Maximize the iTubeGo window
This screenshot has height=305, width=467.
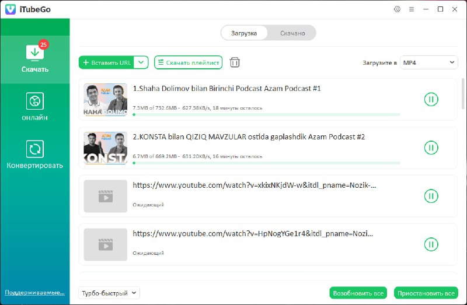(440, 9)
